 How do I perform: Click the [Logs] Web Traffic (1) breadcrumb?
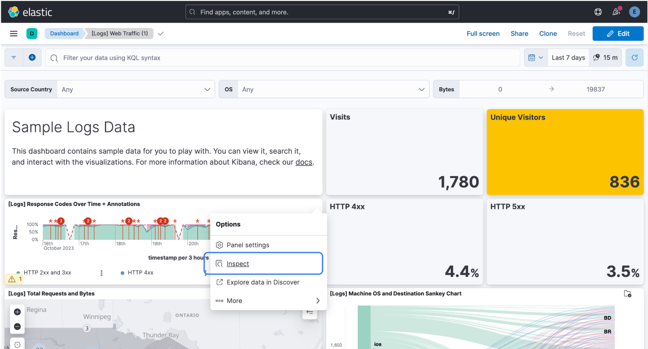pos(119,33)
